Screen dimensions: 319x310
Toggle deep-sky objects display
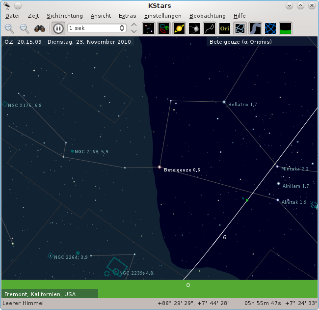pyautogui.click(x=164, y=28)
